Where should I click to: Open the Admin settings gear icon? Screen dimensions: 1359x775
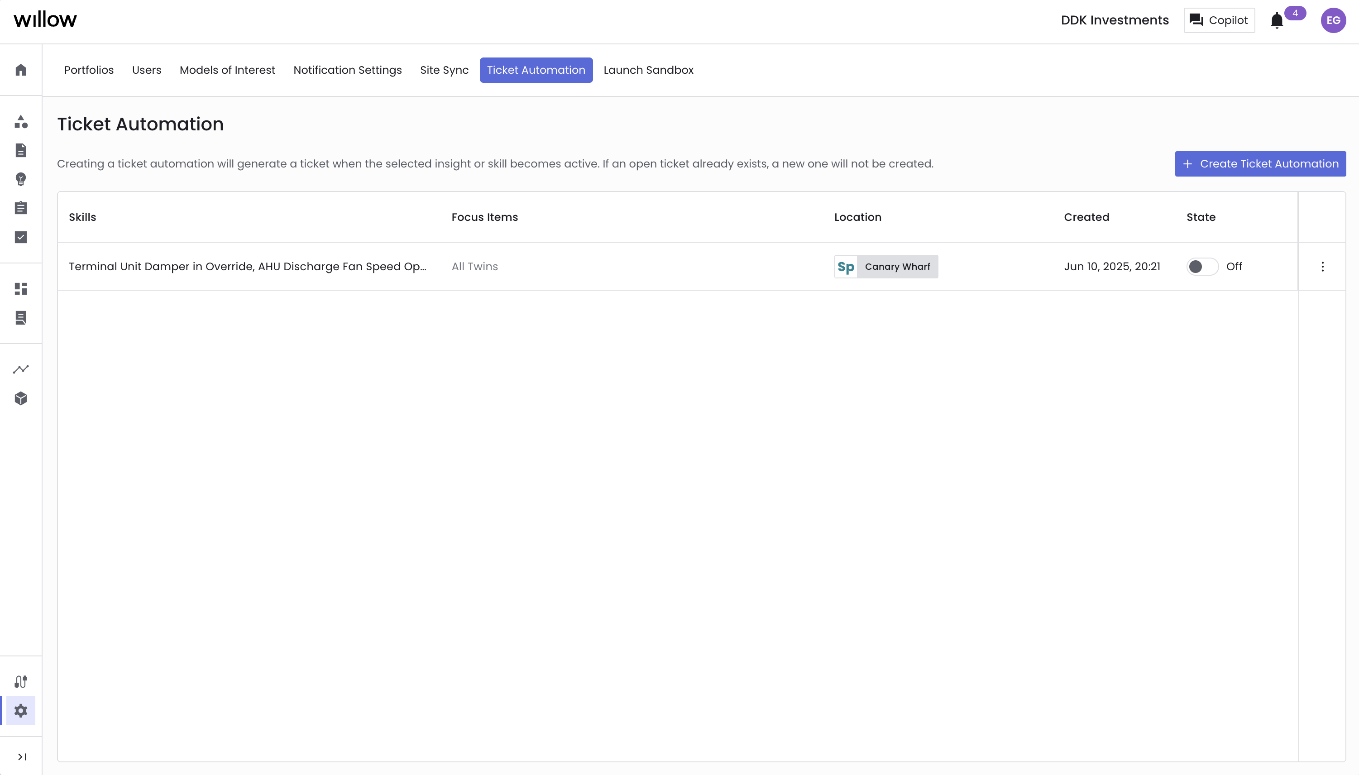tap(21, 711)
